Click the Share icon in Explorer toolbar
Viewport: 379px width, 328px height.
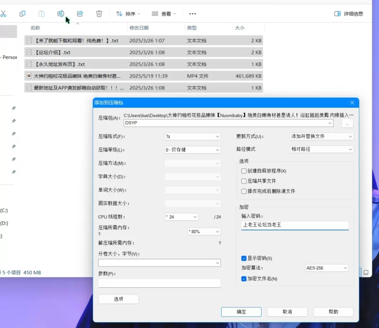tap(80, 14)
